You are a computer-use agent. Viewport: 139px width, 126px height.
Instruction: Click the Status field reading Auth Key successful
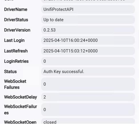coord(88,71)
